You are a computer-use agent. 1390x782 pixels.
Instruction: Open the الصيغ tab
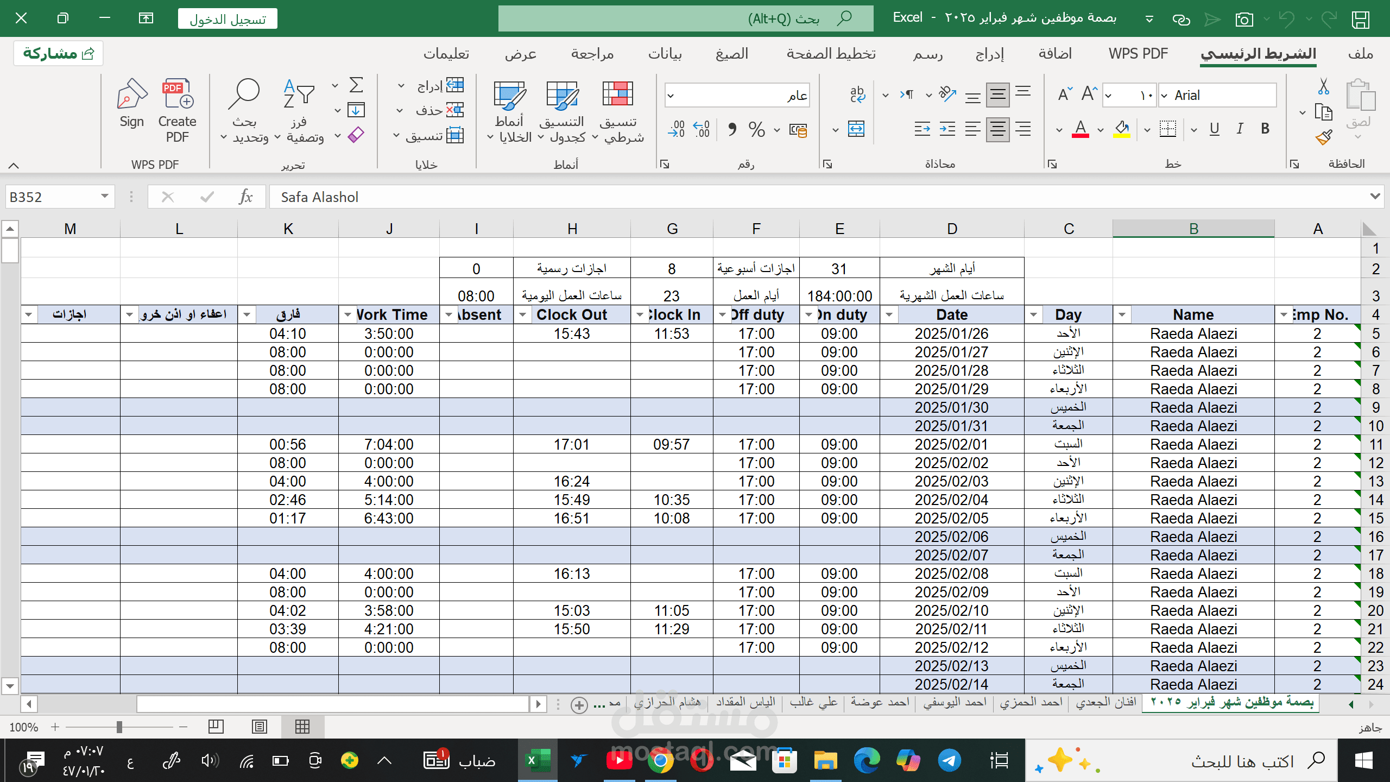pos(732,53)
